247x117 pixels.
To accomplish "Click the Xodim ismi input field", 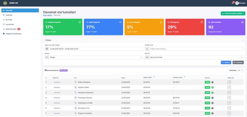I will (x=196, y=49).
